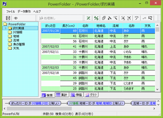Click the いわな fish name cell
The height and width of the screenshot is (118, 163).
coord(132,52)
